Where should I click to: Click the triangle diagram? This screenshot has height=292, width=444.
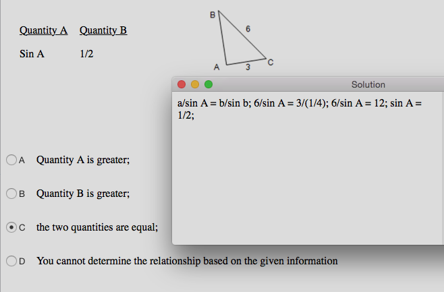click(x=243, y=44)
